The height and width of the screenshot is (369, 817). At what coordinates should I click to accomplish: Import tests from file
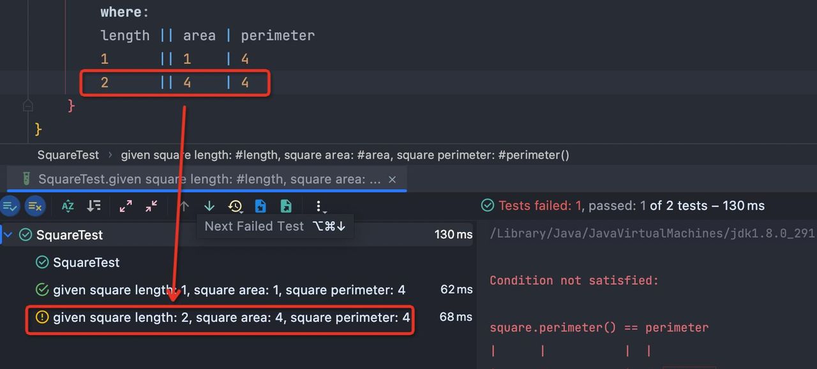point(260,206)
